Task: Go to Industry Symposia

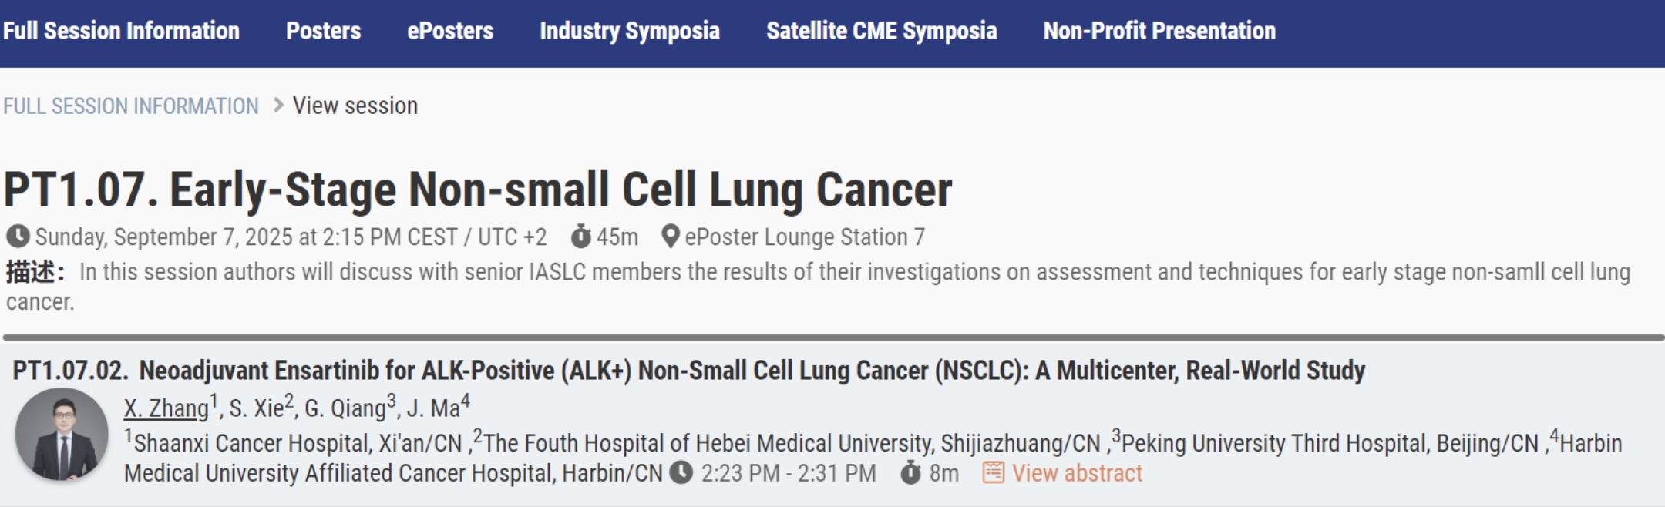Action: (x=630, y=31)
